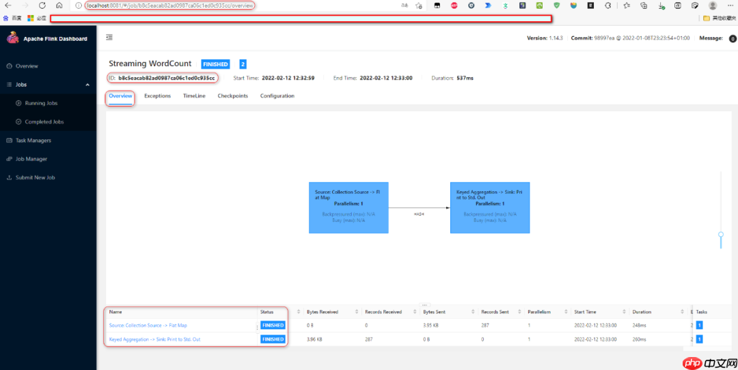Collapse the sidebar with the menu fold icon
This screenshot has height=370, width=738.
tap(109, 38)
